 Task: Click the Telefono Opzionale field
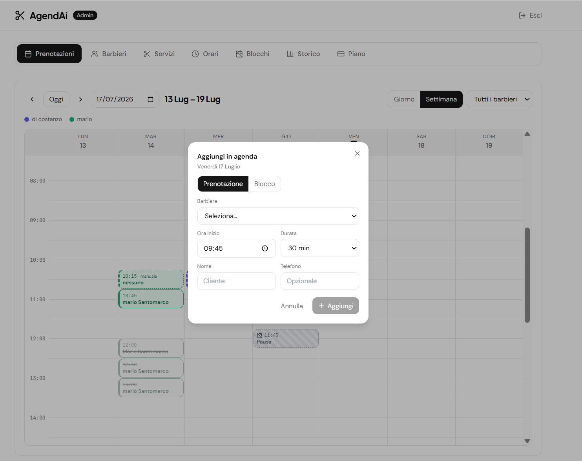(320, 281)
